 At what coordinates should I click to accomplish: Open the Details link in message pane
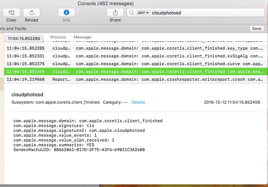click(x=138, y=102)
